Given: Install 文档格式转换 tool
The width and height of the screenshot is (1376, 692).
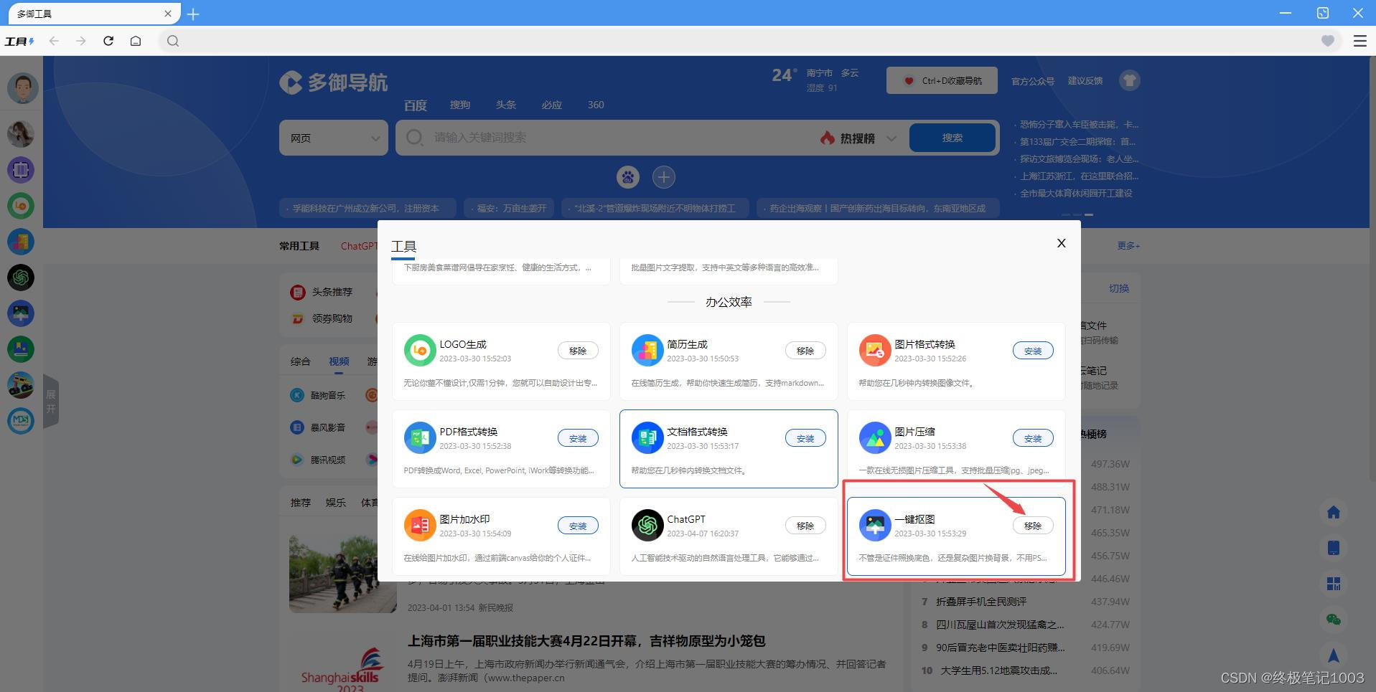Looking at the screenshot, I should pos(805,438).
